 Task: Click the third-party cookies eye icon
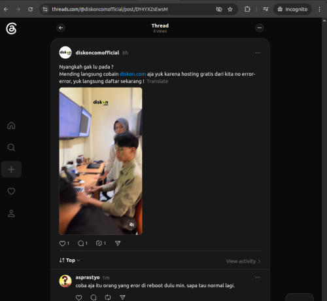click(x=219, y=9)
